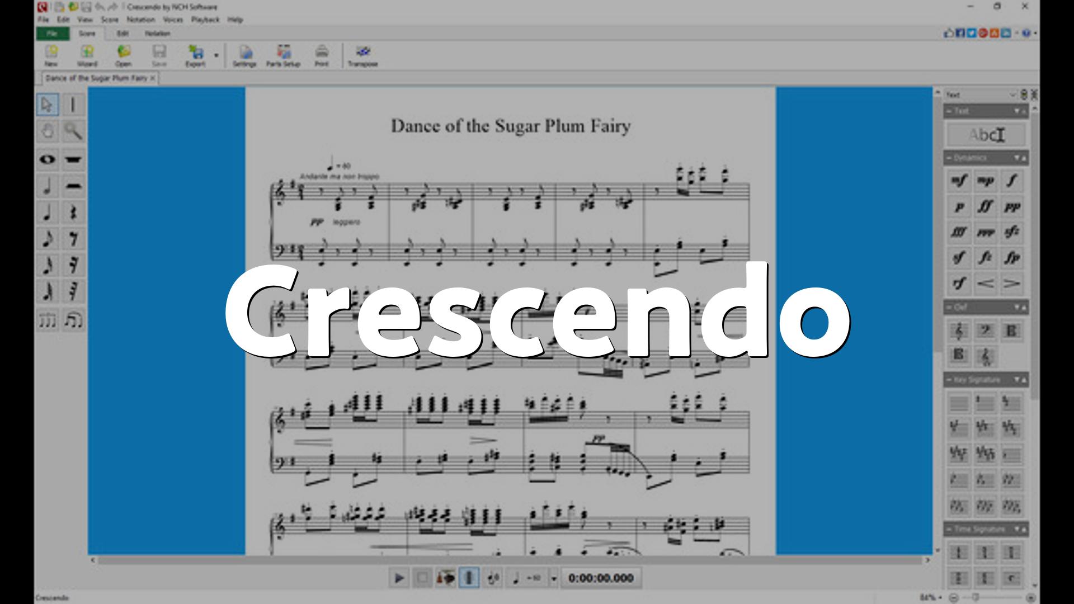1074x604 pixels.
Task: Add decrescendo hairpin from Dynamics panel
Action: (x=1011, y=284)
